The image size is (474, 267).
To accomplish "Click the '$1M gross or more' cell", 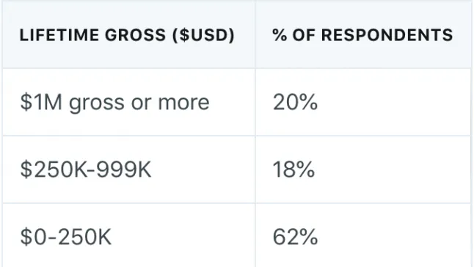I will (129, 102).
